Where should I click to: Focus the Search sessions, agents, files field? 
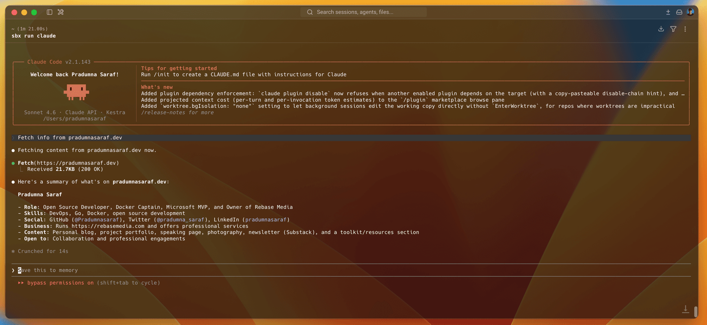point(363,12)
